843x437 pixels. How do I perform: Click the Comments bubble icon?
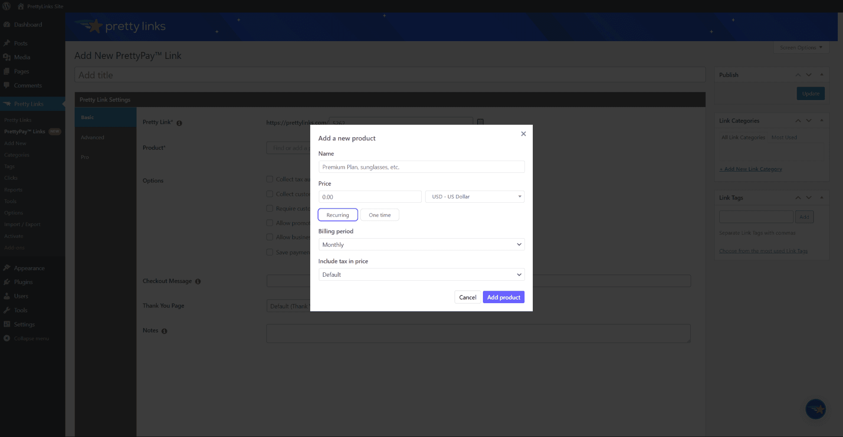tap(7, 85)
